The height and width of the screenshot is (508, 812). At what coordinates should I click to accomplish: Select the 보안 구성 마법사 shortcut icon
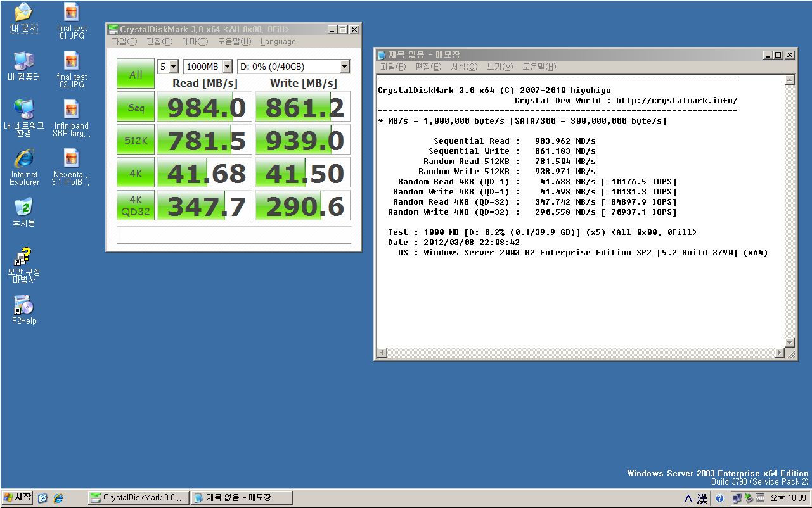point(23,265)
